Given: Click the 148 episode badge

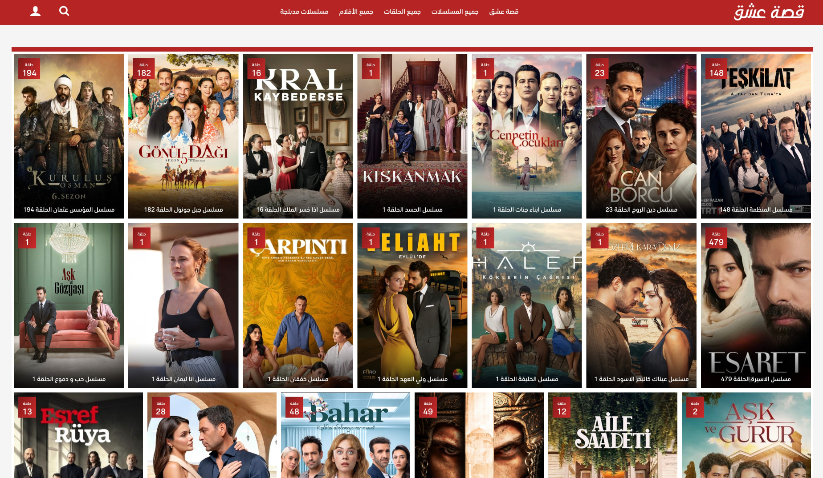Looking at the screenshot, I should coord(716,69).
